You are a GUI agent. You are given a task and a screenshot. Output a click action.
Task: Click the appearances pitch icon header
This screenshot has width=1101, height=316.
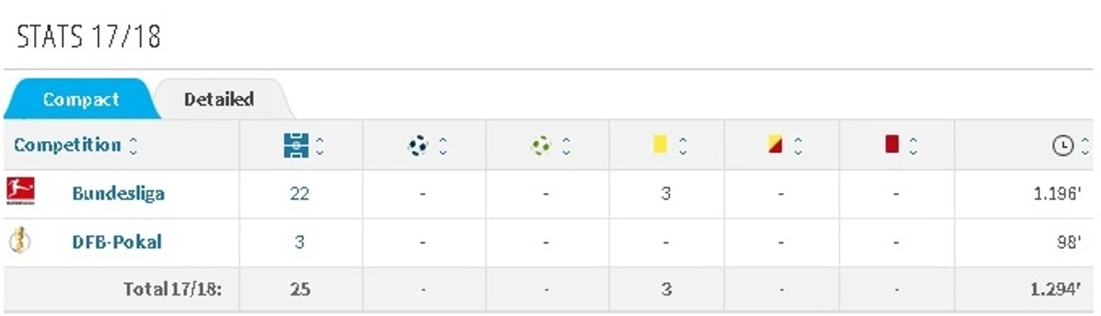(x=296, y=146)
